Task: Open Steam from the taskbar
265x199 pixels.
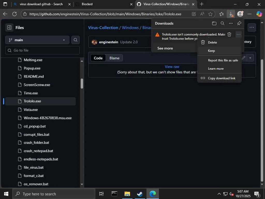Action: 140,194
